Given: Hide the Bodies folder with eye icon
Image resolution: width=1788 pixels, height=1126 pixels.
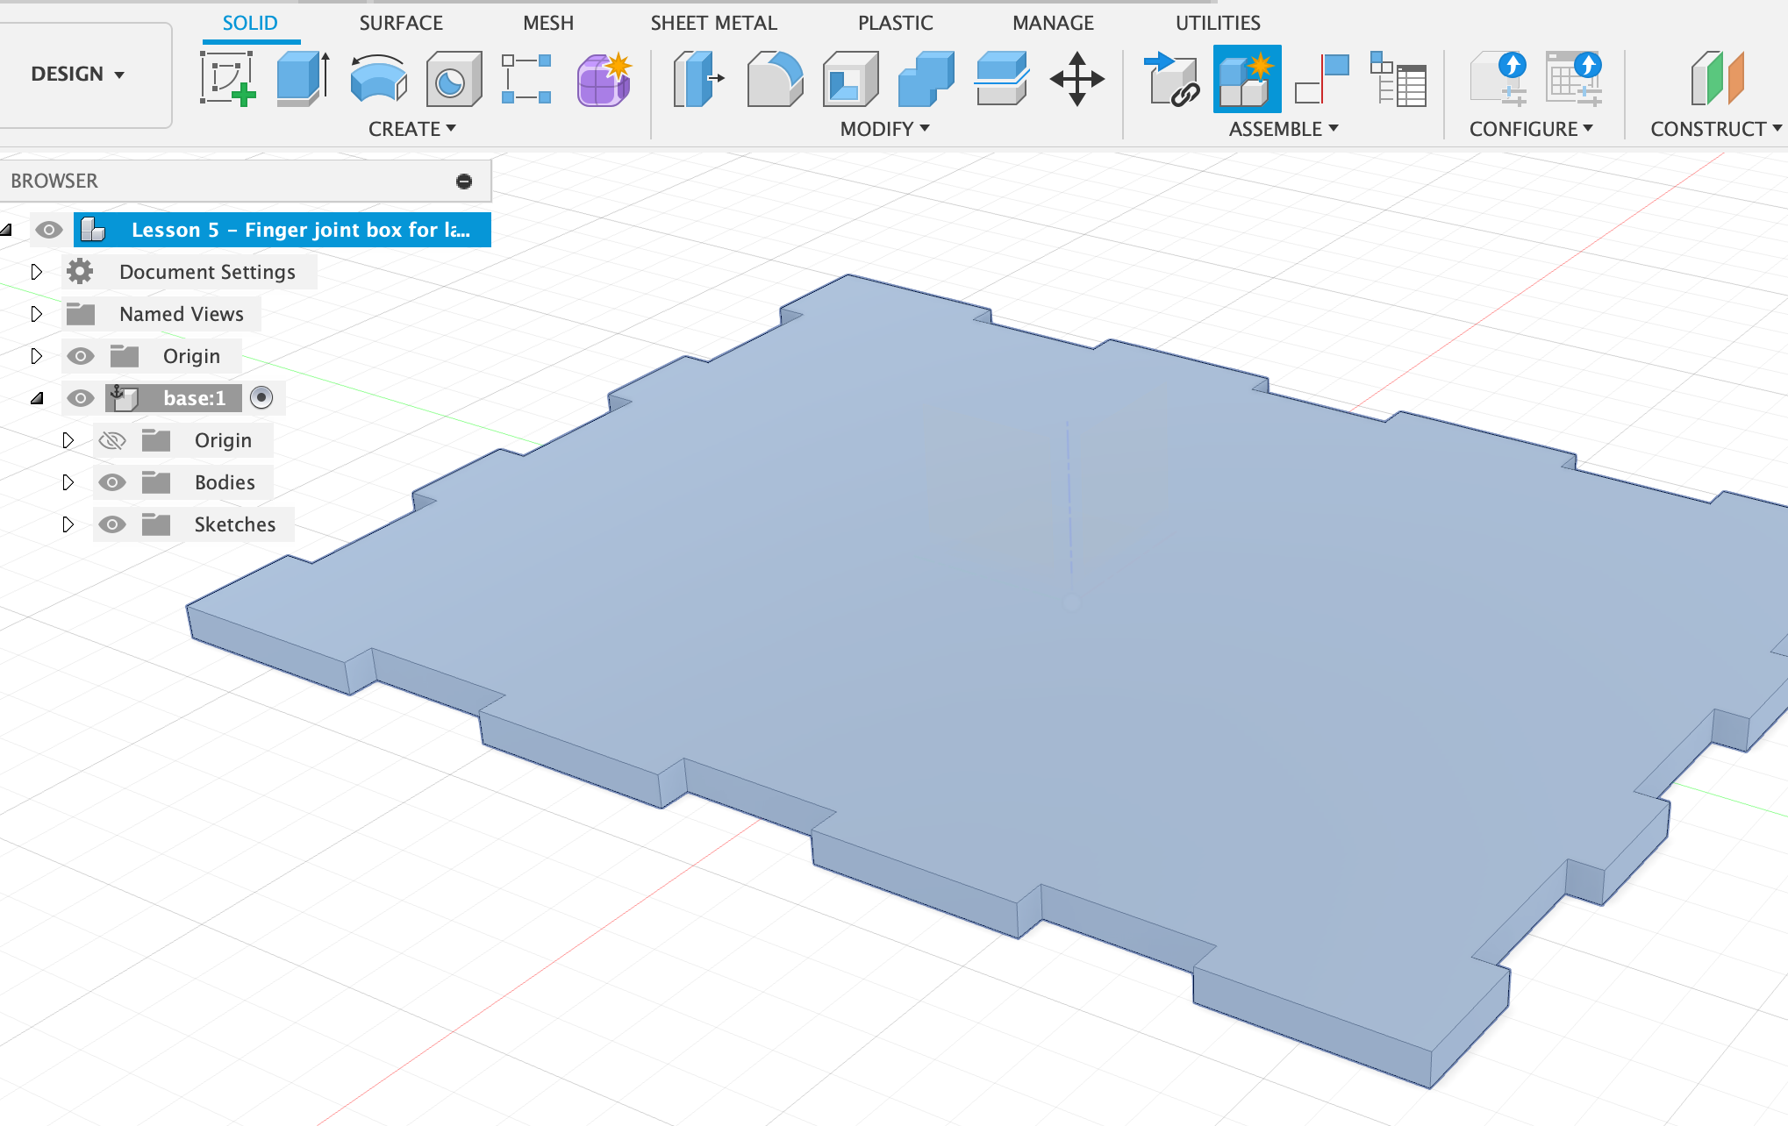Looking at the screenshot, I should point(112,482).
